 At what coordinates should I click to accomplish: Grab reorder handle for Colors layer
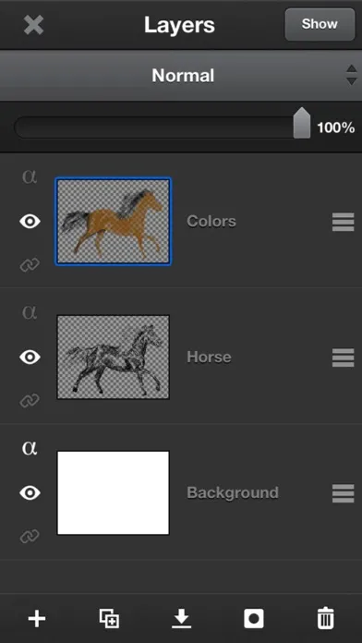click(x=344, y=222)
